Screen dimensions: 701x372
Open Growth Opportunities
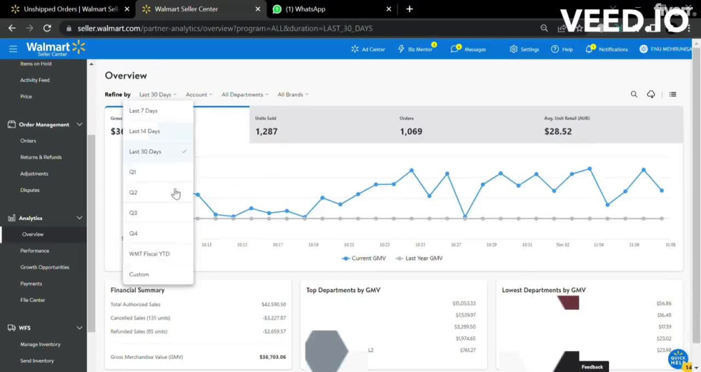pos(45,267)
